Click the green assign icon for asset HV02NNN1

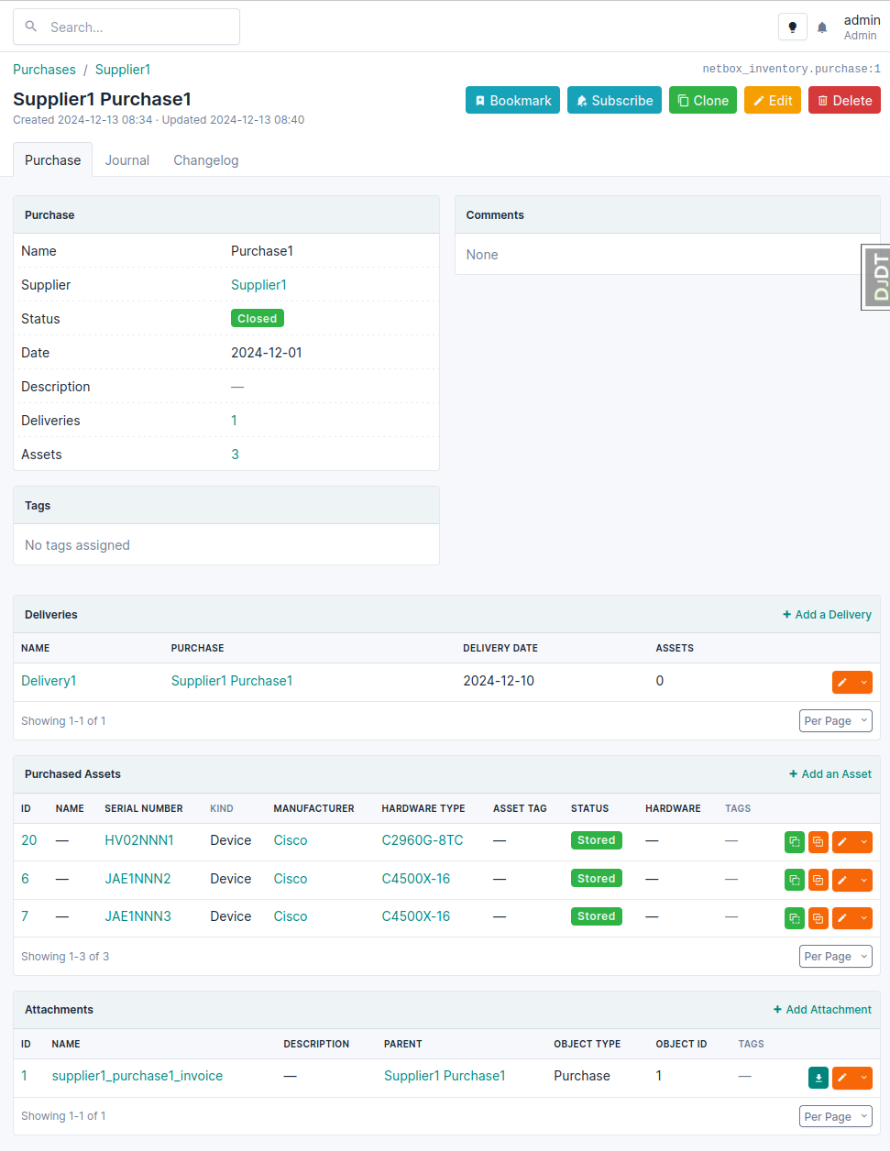(795, 841)
